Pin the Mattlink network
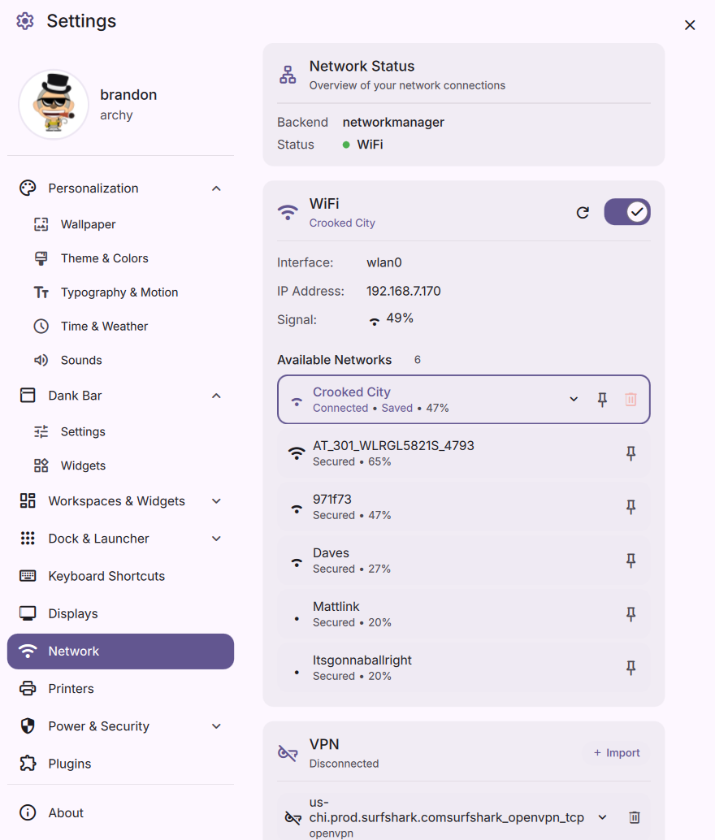The width and height of the screenshot is (715, 840). pos(630,614)
